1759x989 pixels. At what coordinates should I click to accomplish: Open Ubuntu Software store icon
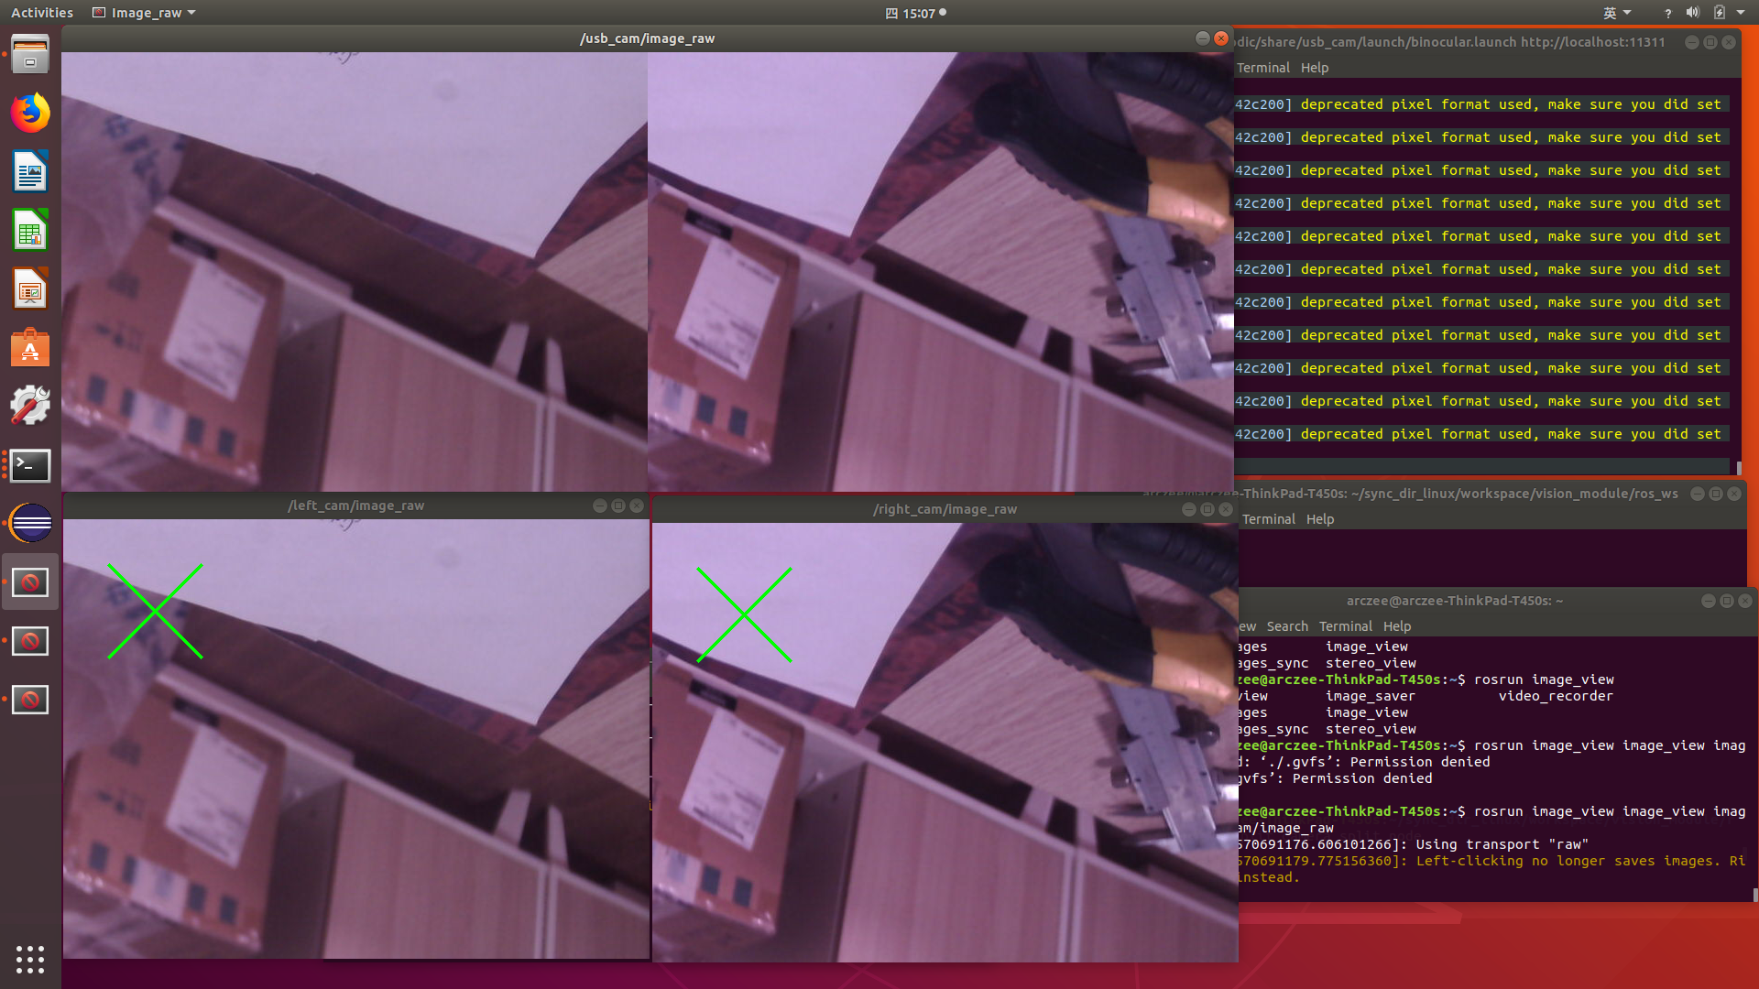30,348
